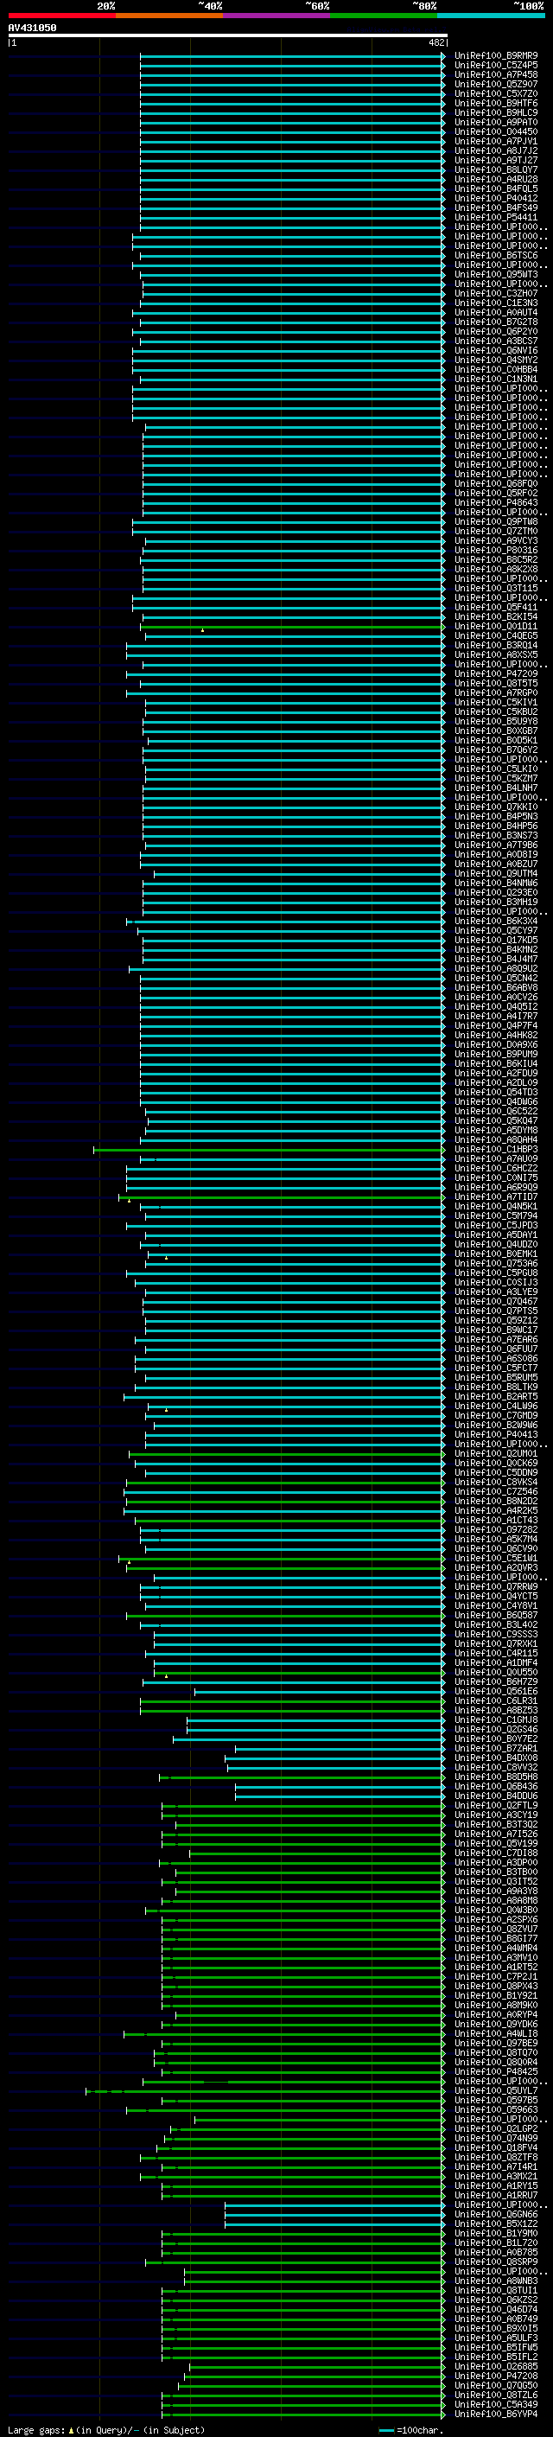
Task: Select the UniRef100_A9PAT0 label
Action: tap(496, 122)
